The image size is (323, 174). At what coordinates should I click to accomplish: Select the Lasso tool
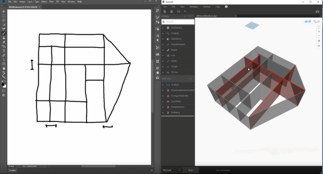[4, 20]
